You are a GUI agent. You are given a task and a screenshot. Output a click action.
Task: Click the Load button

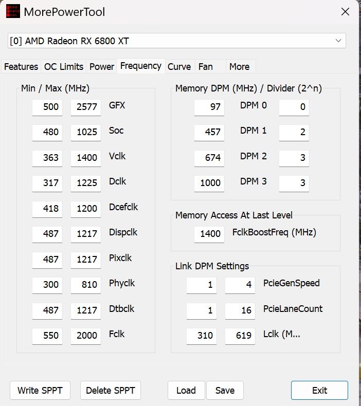click(x=186, y=390)
